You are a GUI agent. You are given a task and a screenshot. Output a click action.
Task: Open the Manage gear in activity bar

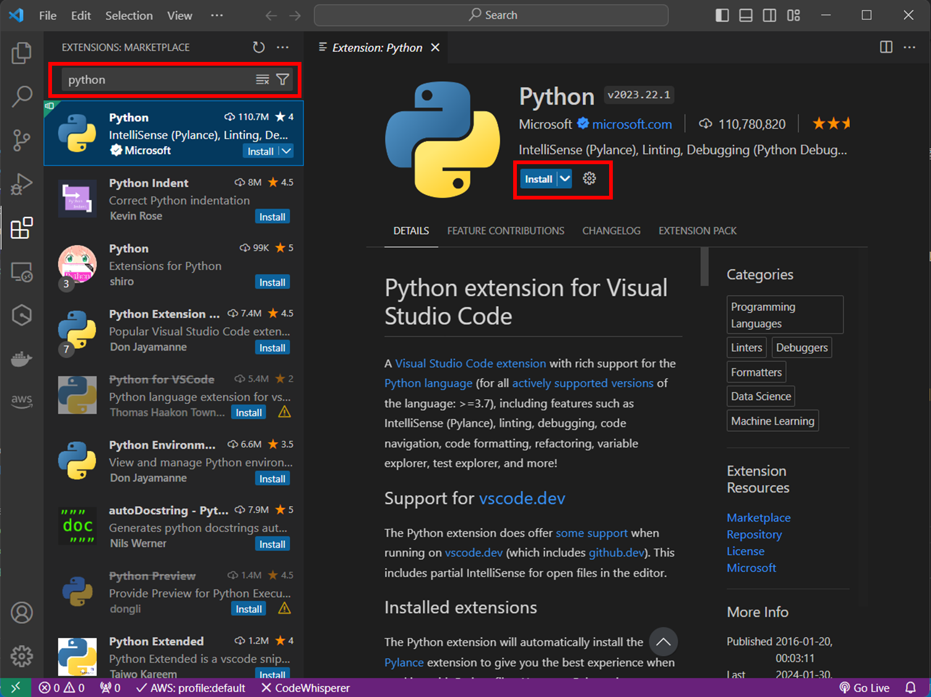point(22,655)
